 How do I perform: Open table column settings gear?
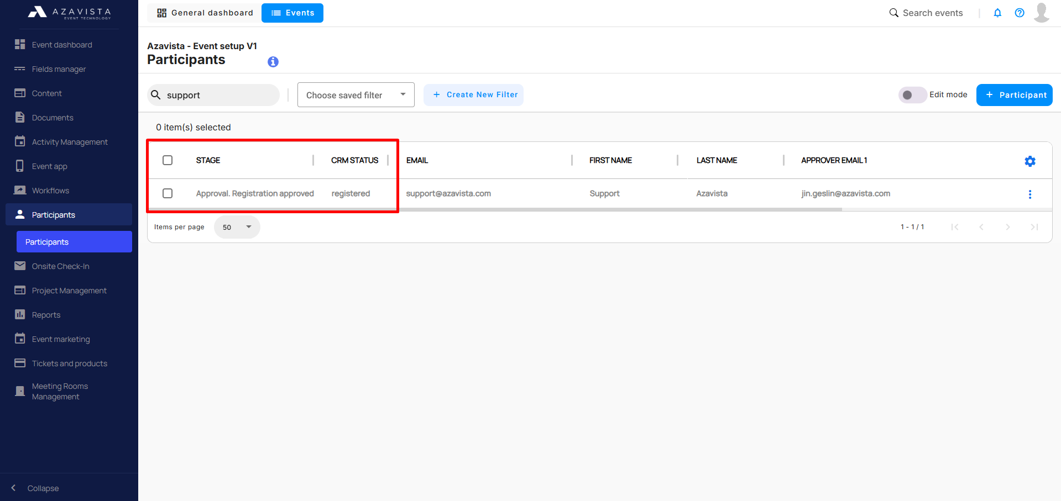[1030, 161]
